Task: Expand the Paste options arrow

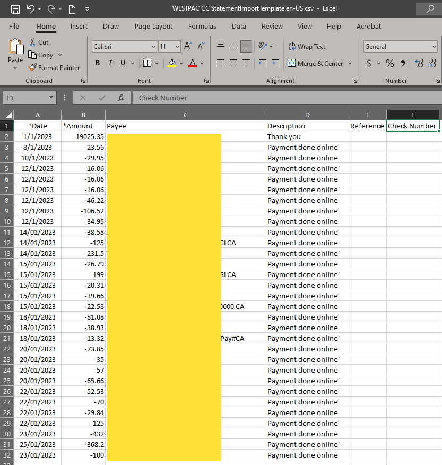Action: click(15, 68)
